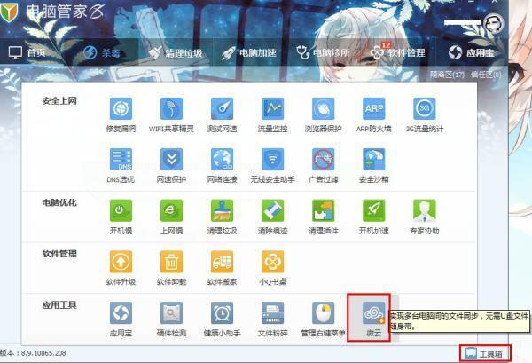Open 浏览器保护 browser protection
Viewport: 532px width, 363px height.
coord(323,114)
